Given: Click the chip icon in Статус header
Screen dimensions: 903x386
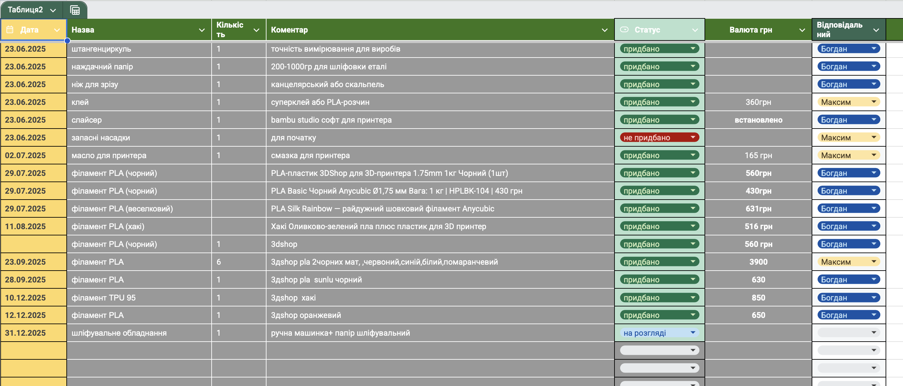Looking at the screenshot, I should tap(624, 30).
